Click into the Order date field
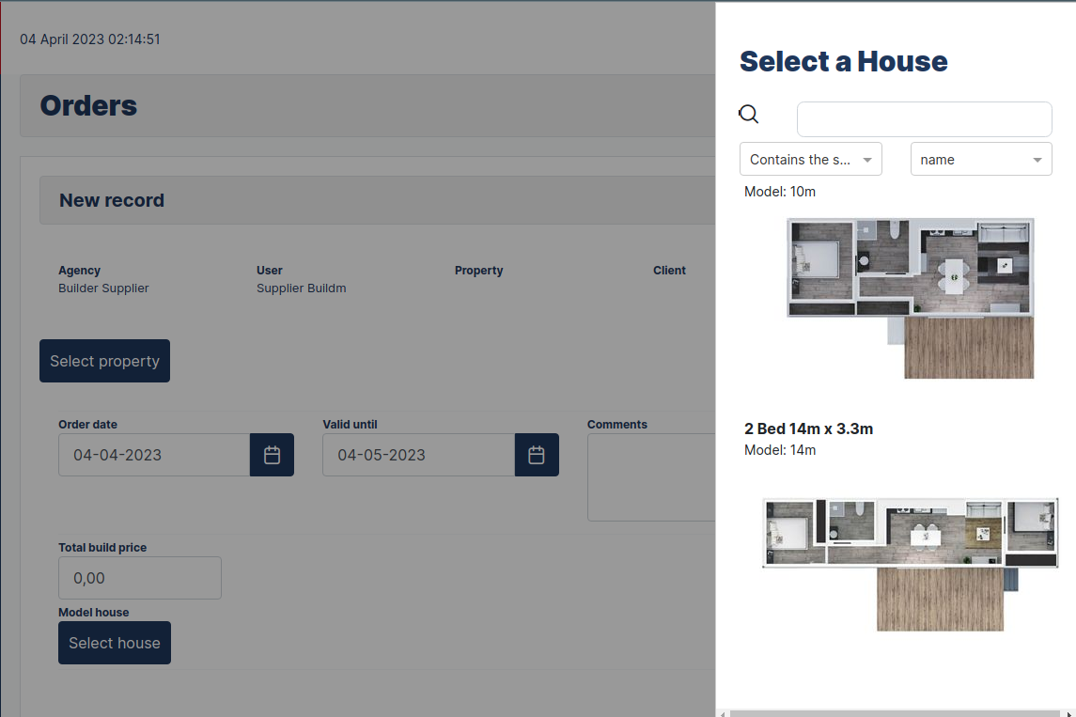This screenshot has width=1076, height=717. [x=154, y=455]
